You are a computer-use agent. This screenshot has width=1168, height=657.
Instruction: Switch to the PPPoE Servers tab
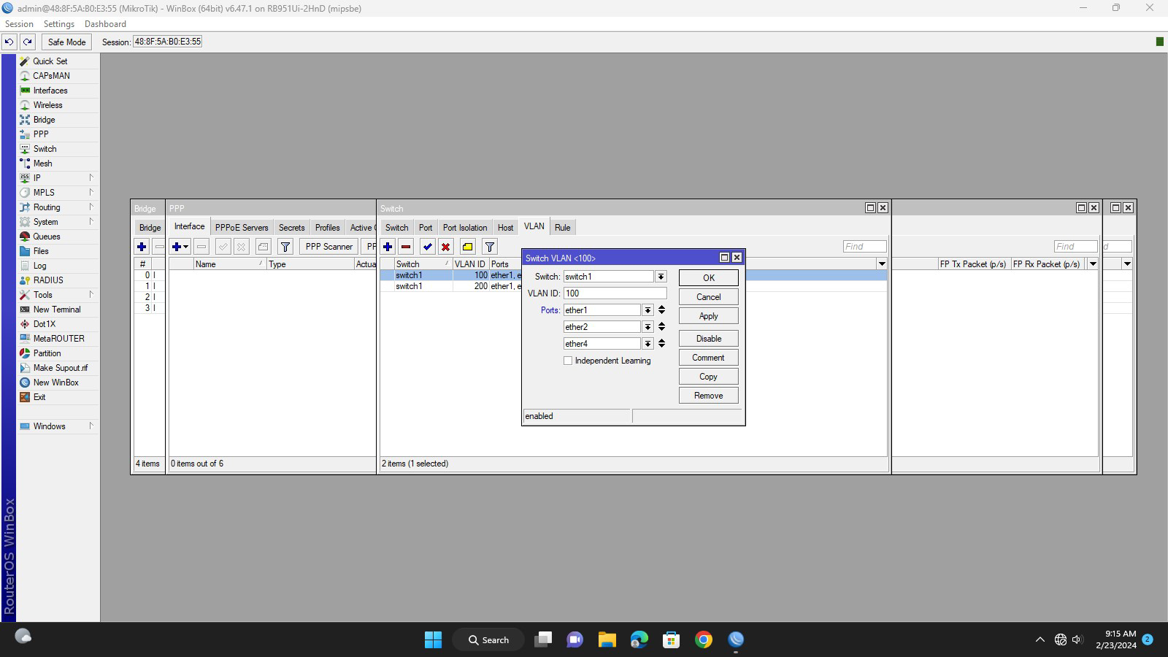pyautogui.click(x=242, y=228)
